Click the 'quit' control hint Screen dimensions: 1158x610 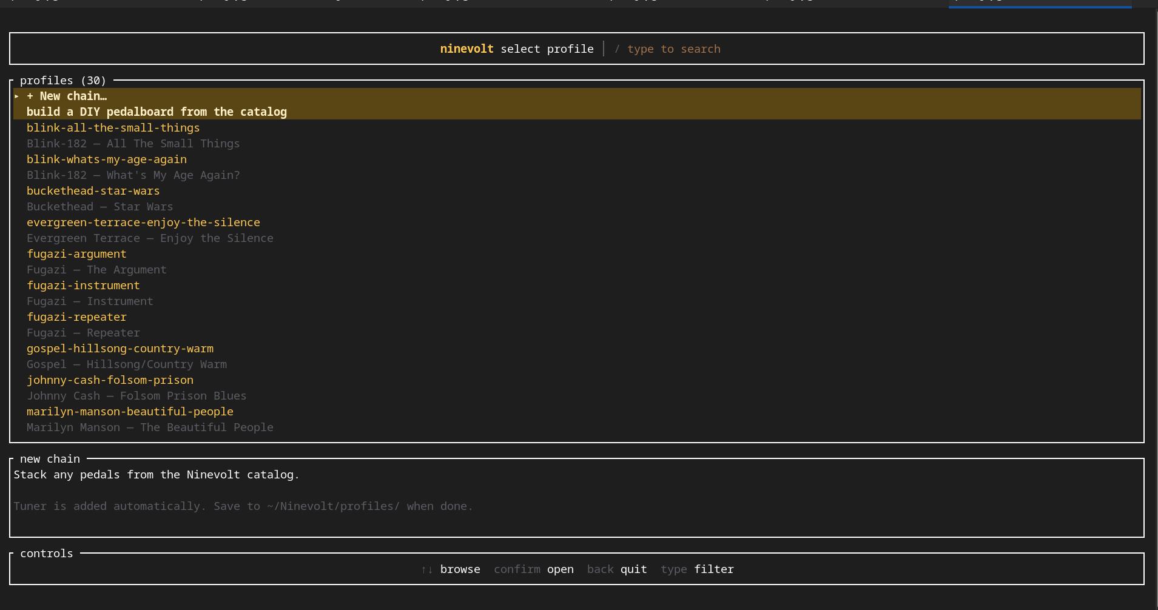pyautogui.click(x=633, y=569)
